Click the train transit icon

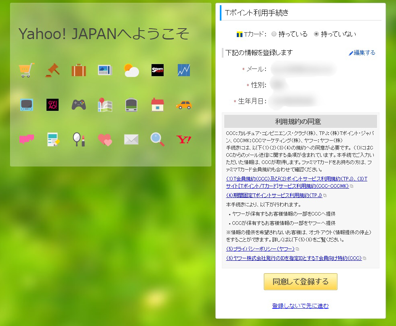(x=131, y=105)
